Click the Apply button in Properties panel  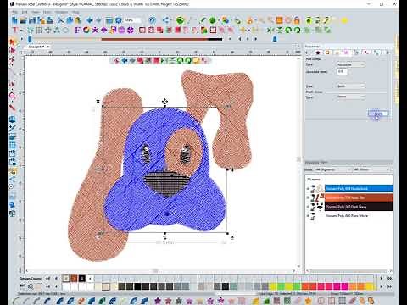pos(378,114)
